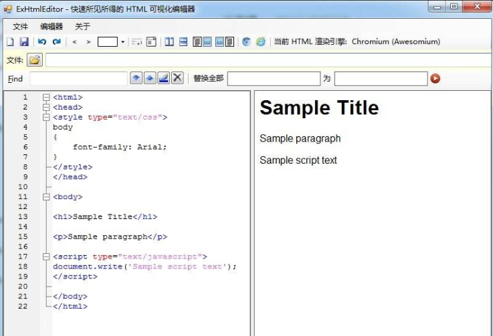
Task: Click 'Sample script text' in the preview pane
Action: [x=298, y=160]
